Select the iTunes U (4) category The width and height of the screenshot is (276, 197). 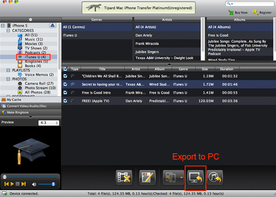click(x=35, y=57)
